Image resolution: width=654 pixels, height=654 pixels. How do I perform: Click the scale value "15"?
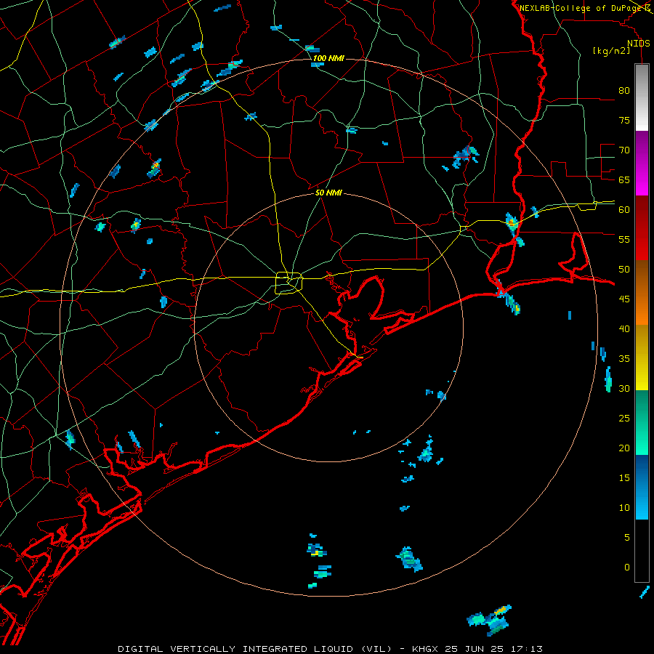click(624, 478)
